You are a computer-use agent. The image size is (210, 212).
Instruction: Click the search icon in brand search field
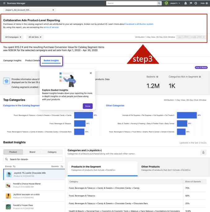[x=7, y=159]
